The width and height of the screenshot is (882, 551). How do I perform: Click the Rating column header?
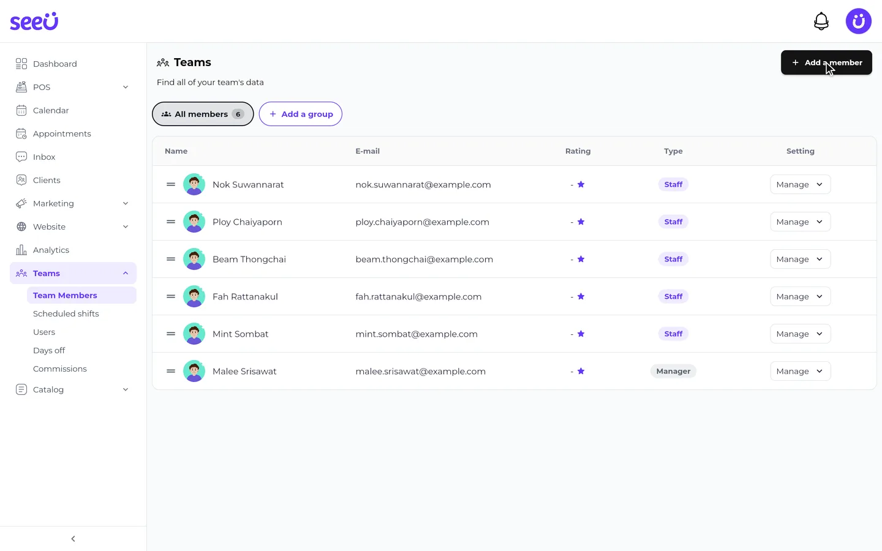pyautogui.click(x=578, y=151)
